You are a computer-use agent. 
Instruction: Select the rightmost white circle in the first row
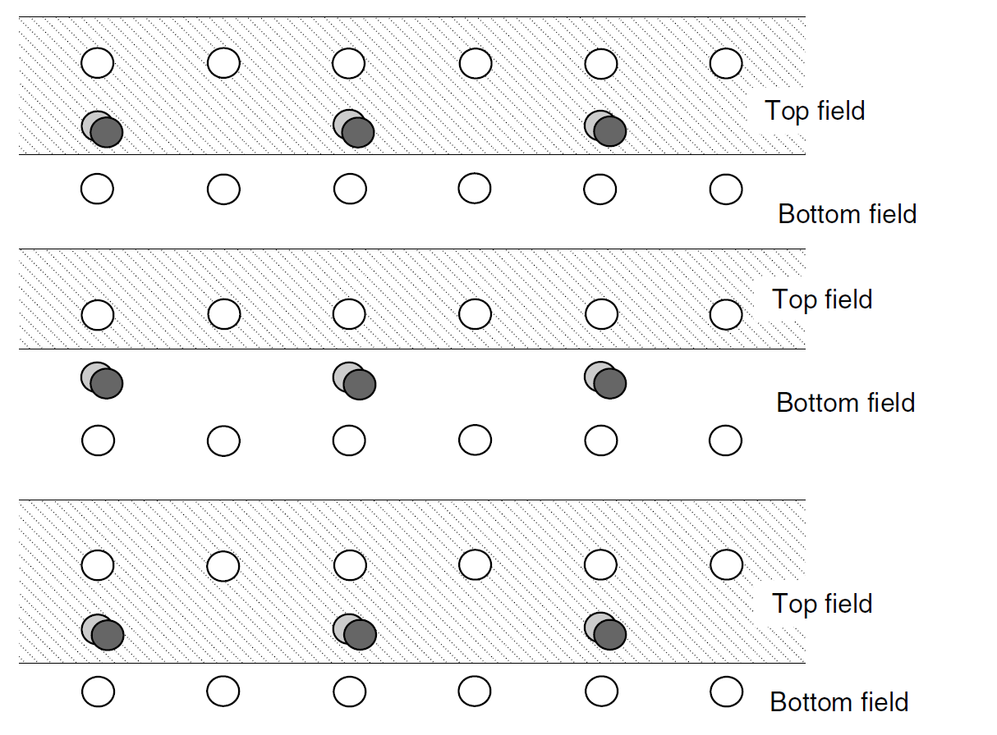coord(725,62)
